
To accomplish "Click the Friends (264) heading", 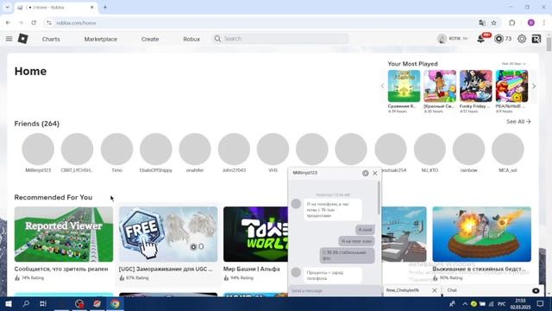I will coord(37,124).
